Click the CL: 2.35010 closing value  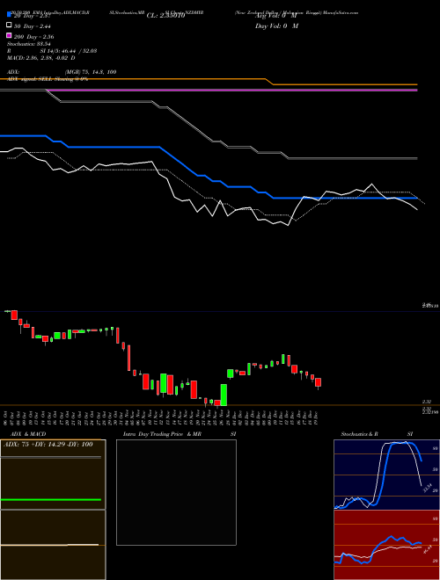click(165, 16)
